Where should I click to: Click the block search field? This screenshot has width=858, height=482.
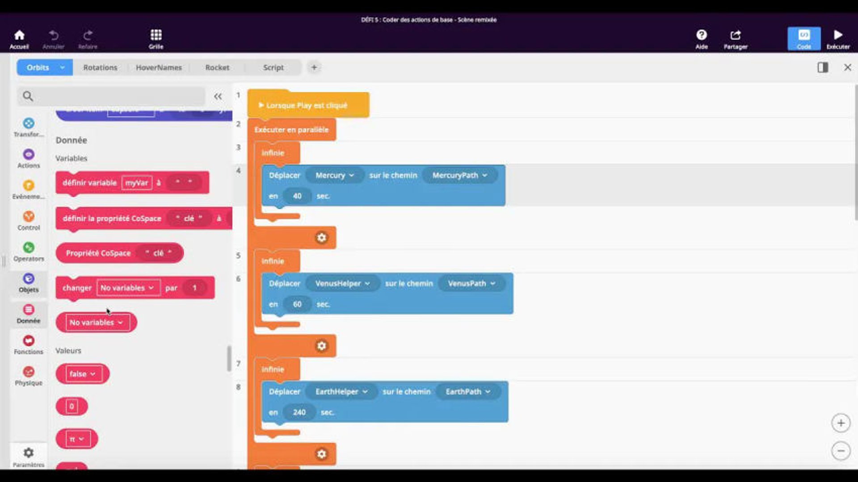click(111, 96)
